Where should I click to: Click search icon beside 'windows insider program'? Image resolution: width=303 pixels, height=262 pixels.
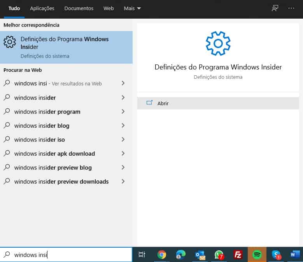pyautogui.click(x=7, y=111)
